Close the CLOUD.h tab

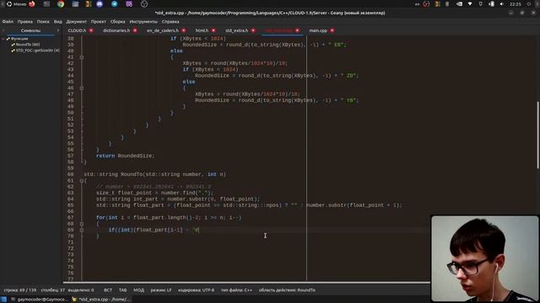pyautogui.click(x=91, y=30)
